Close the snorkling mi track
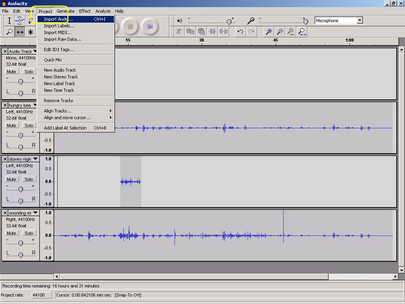The width and height of the screenshot is (405, 304). coord(5,213)
